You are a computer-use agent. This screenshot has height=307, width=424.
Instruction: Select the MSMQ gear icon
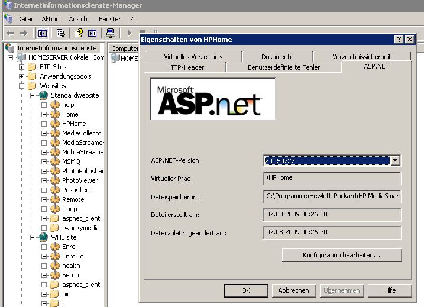(x=54, y=161)
